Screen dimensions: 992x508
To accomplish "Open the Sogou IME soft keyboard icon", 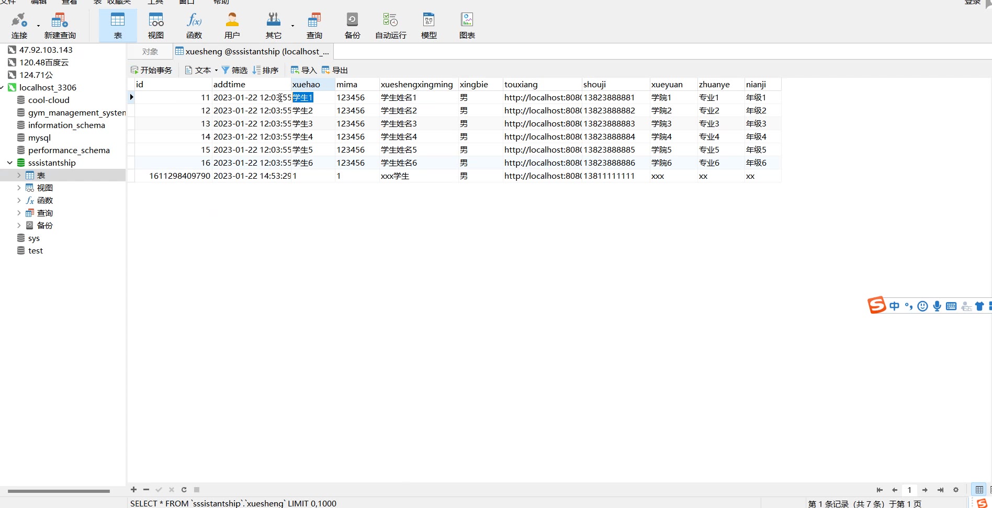I will click(x=952, y=306).
